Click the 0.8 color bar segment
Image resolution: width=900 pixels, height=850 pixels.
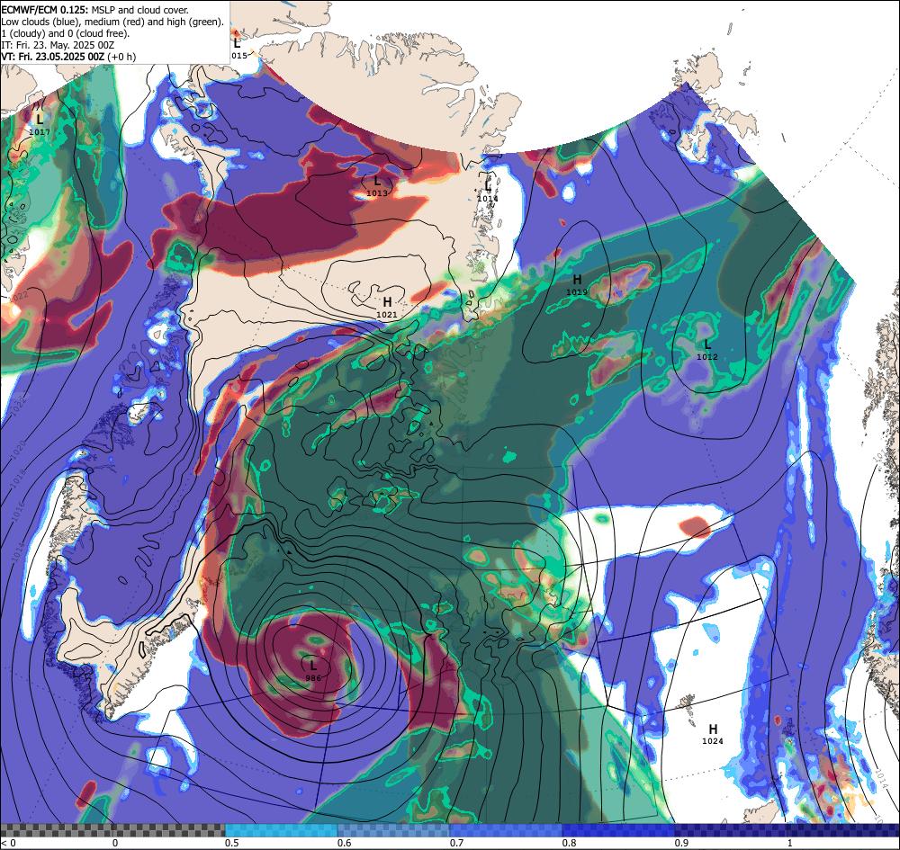point(619,830)
